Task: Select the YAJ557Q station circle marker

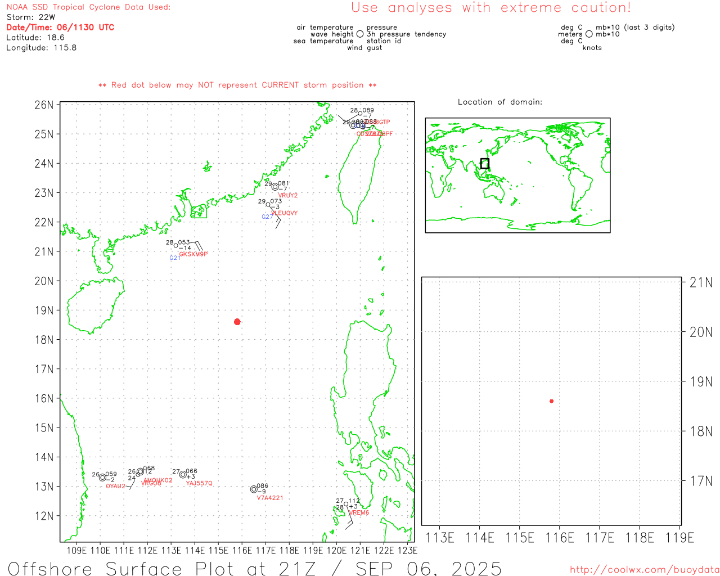Action: 183,475
